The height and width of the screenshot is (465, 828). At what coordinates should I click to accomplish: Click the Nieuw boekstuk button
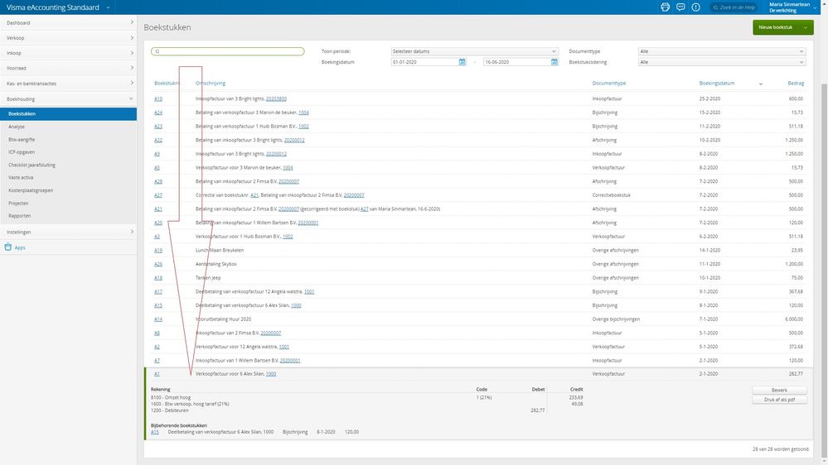pyautogui.click(x=776, y=27)
